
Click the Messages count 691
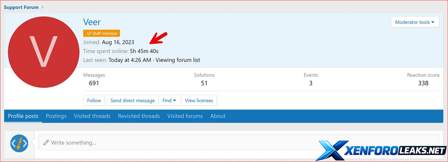(x=94, y=83)
